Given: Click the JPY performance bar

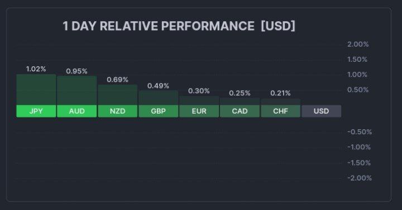Looking at the screenshot, I should click(36, 90).
